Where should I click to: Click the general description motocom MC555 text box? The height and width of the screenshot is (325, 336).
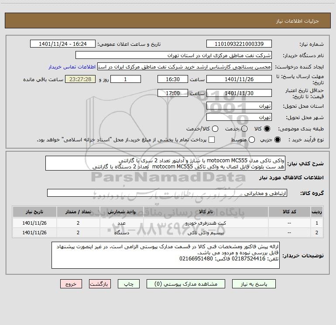click(x=165, y=163)
